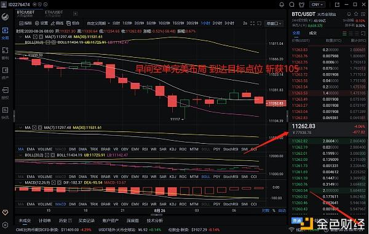369x234 pixels.
Task: Close the MACD(12,26,9) indicator panel
Action: [x=59, y=182]
